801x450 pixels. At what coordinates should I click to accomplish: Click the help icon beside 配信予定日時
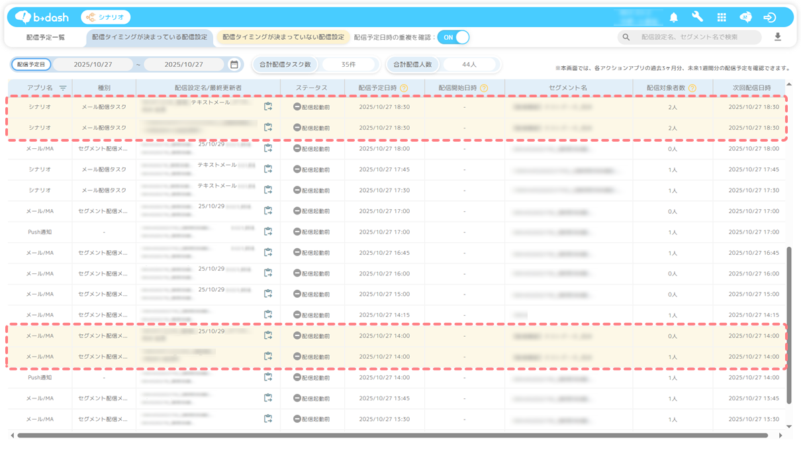[x=404, y=88]
